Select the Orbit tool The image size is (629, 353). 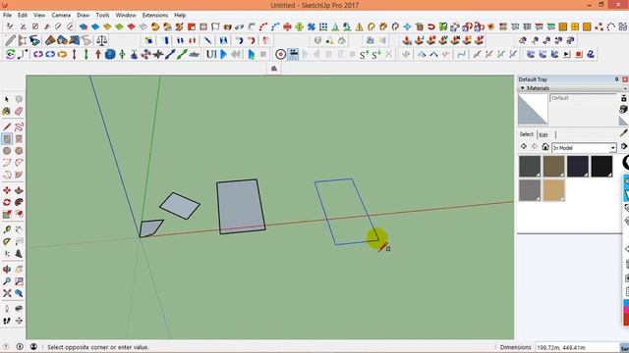pyautogui.click(x=7, y=270)
